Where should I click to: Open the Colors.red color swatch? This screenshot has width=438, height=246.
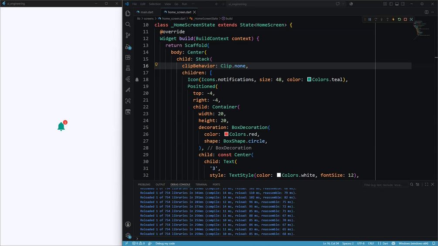[226, 134]
